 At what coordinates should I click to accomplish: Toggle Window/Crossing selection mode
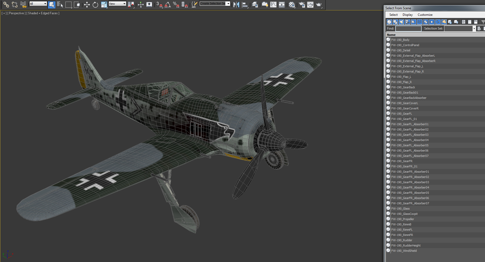[x=77, y=5]
